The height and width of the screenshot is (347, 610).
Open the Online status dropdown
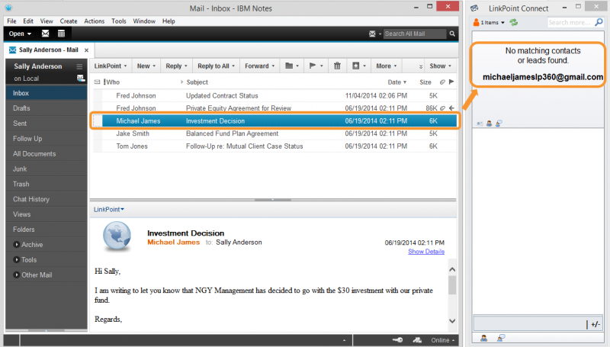pos(443,340)
